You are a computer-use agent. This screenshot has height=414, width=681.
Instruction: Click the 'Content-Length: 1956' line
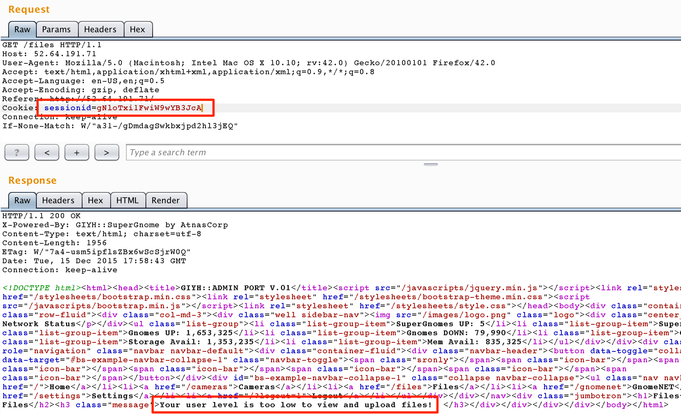54,243
